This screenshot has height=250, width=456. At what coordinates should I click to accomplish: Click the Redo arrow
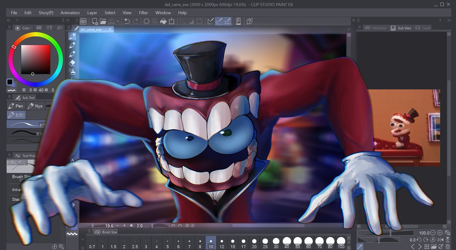tap(136, 21)
